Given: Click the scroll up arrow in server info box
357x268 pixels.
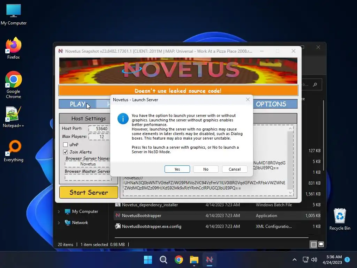Looking at the screenshot, I should 290,128.
